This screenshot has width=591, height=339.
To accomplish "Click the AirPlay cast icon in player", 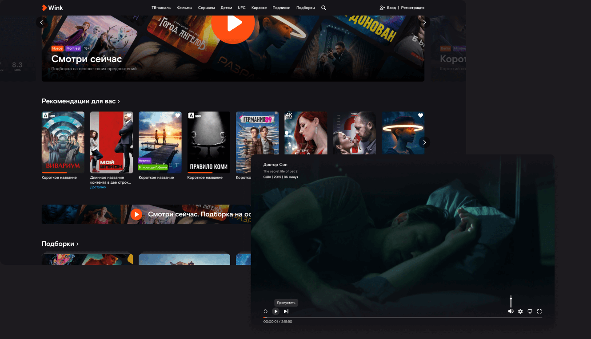I will click(530, 311).
